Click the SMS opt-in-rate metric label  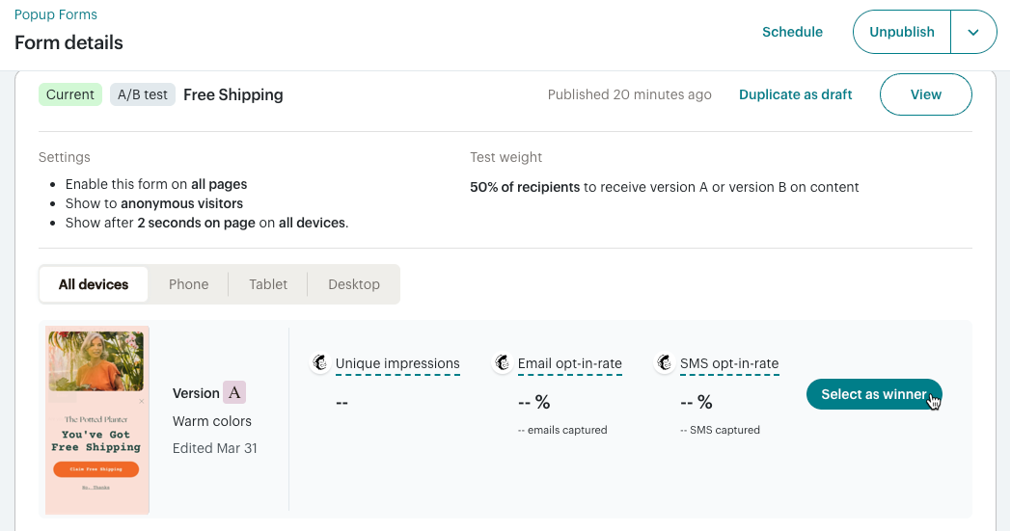pos(729,363)
